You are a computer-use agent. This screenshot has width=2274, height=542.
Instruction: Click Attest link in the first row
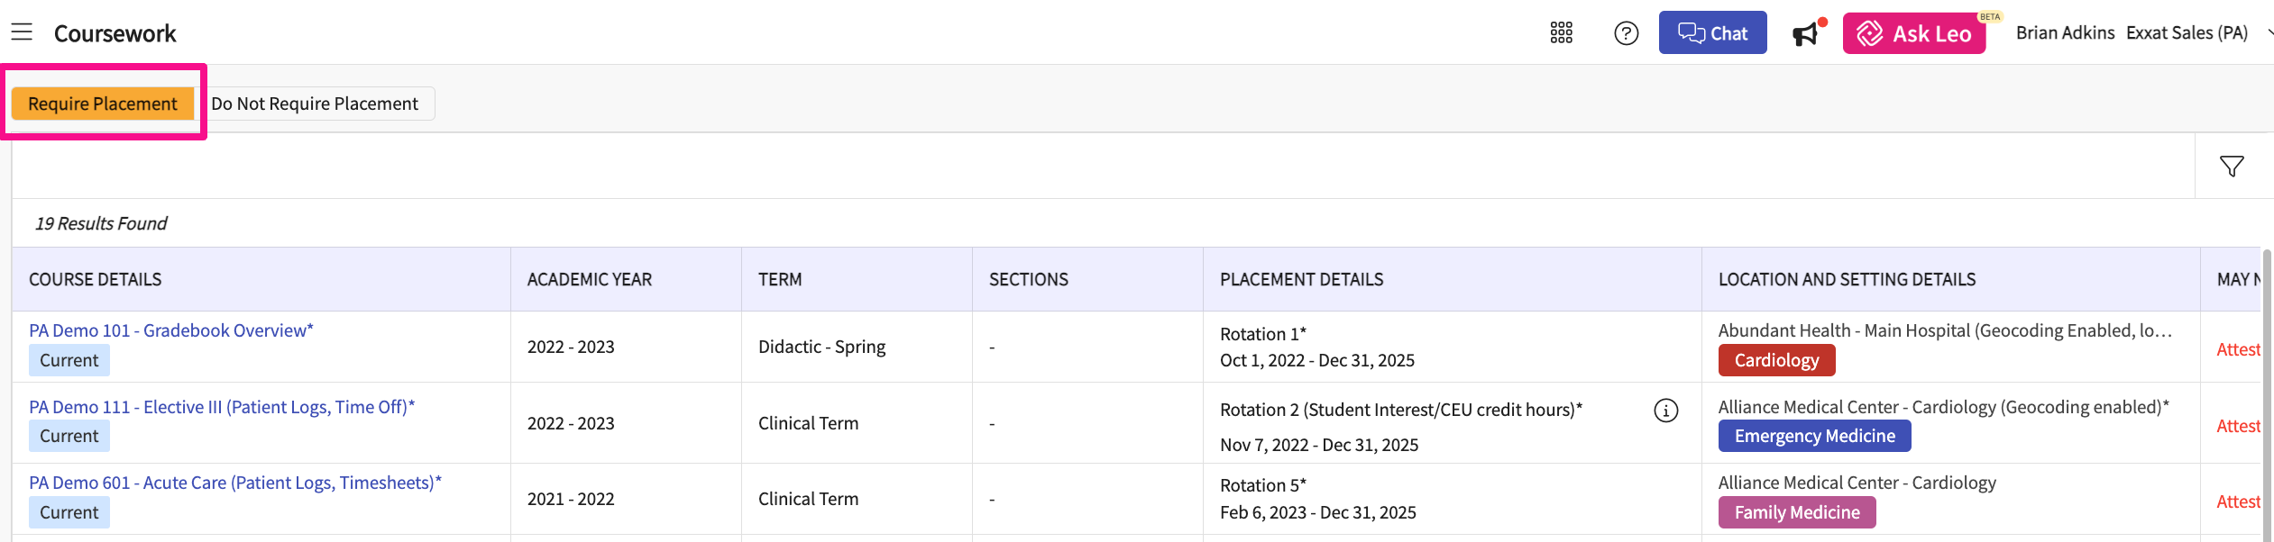coord(2238,349)
